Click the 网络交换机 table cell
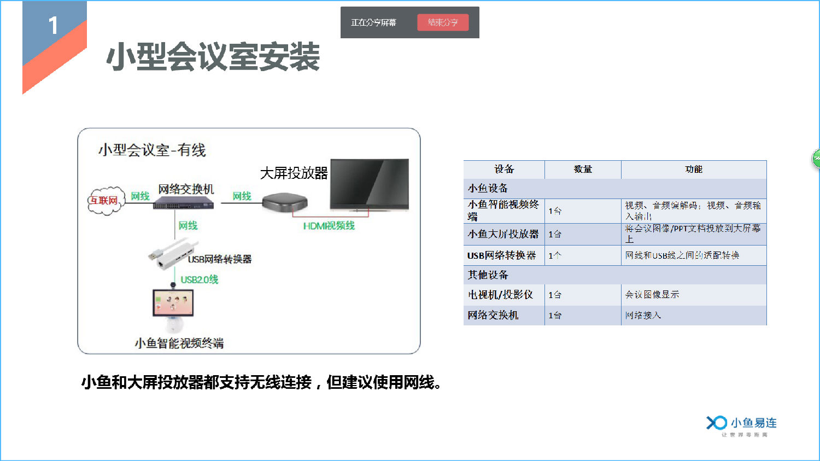 504,316
